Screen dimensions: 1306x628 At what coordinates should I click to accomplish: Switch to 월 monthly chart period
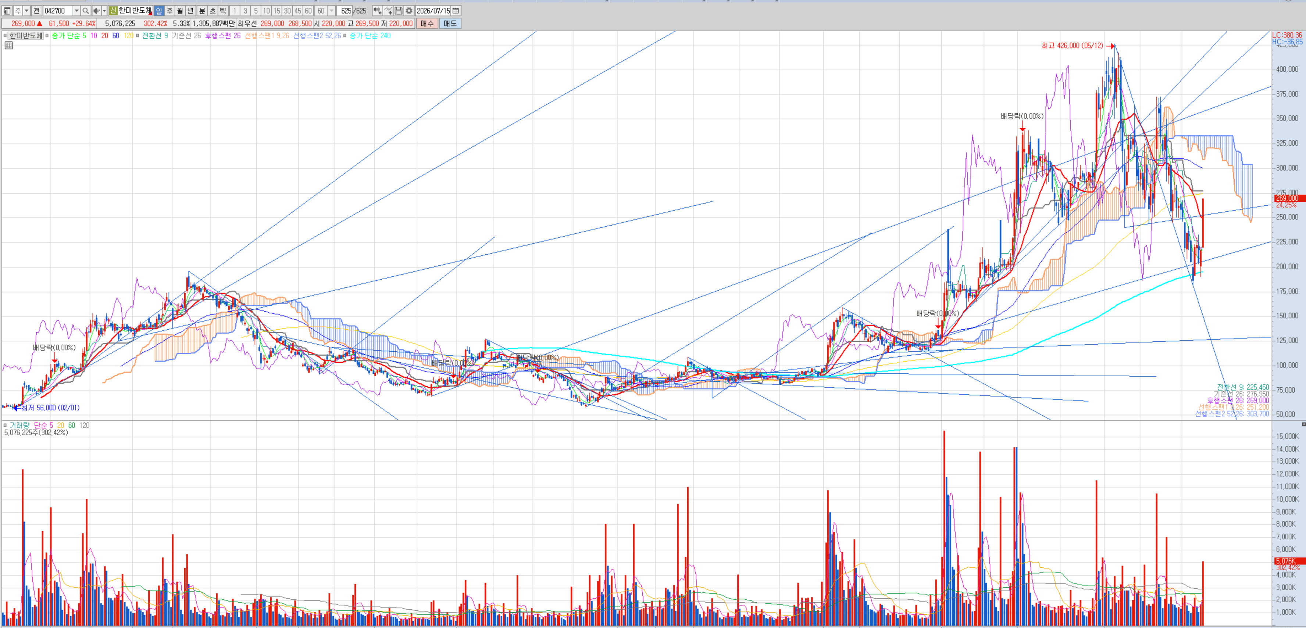click(x=180, y=11)
